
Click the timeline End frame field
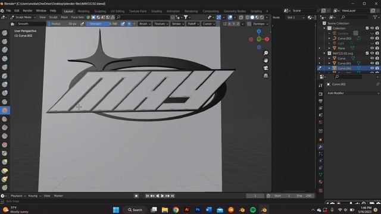point(304,196)
